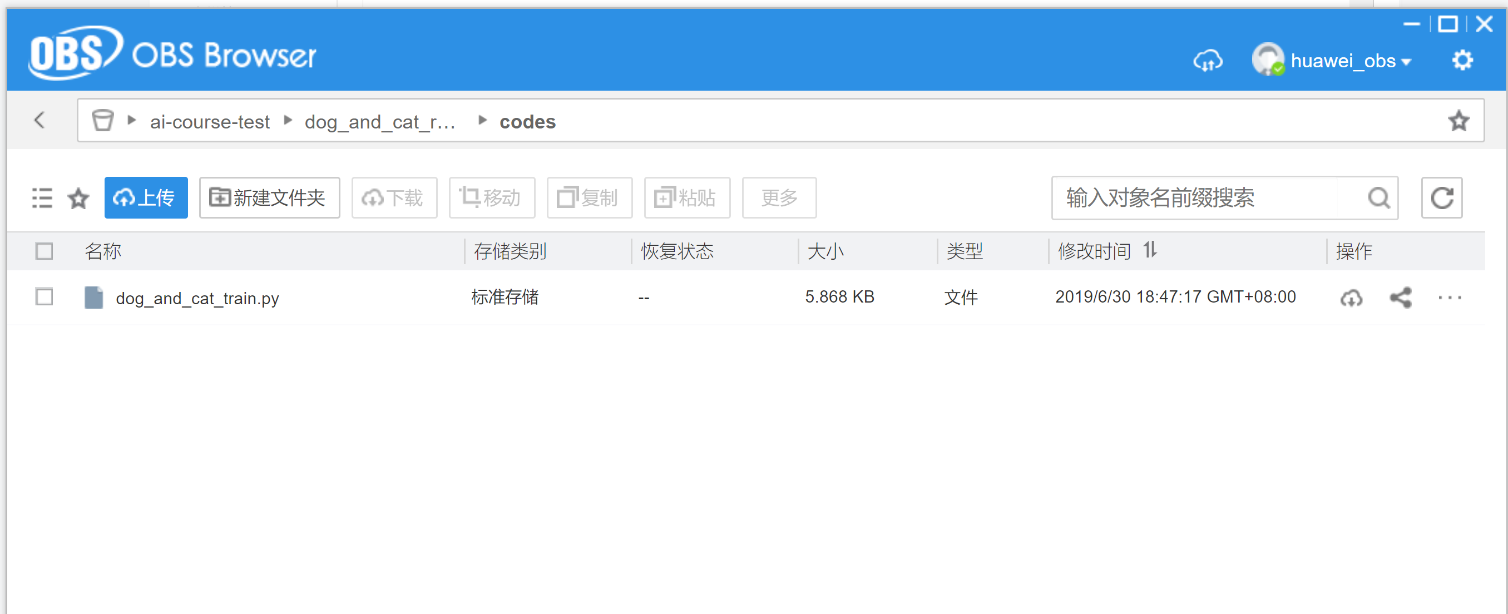Screen dimensions: 1508x614
Task: Open settings gear icon
Action: pos(1462,61)
